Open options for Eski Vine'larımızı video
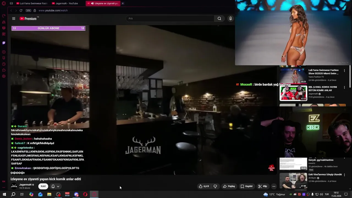 tap(344, 175)
